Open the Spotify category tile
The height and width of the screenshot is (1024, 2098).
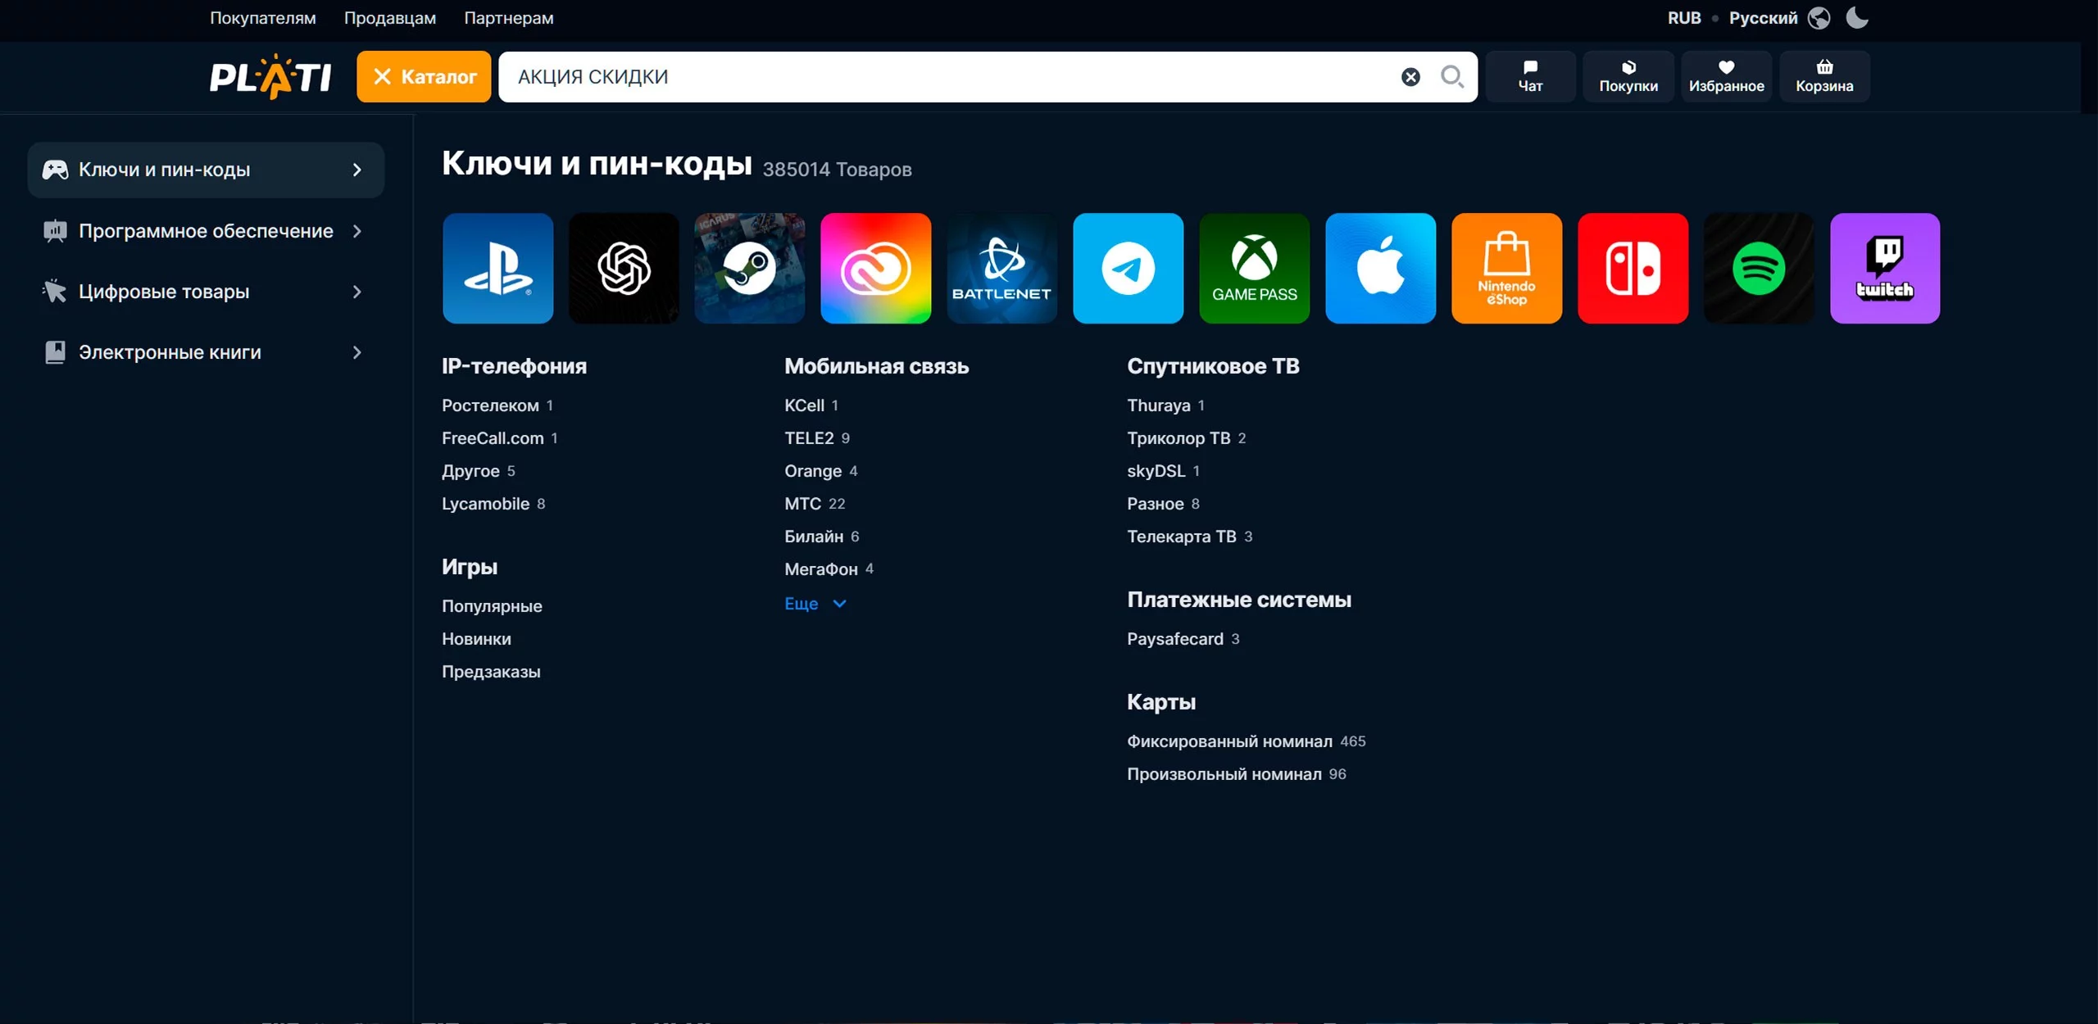click(1759, 268)
